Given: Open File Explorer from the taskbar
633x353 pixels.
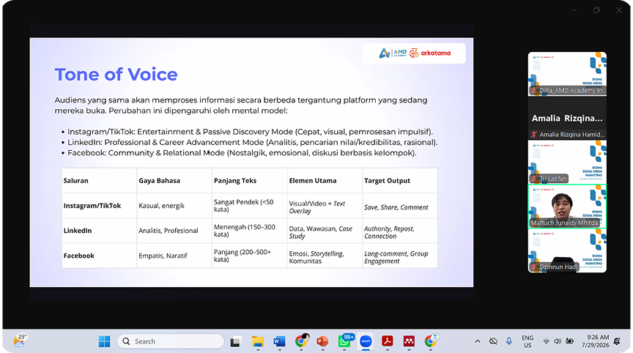Looking at the screenshot, I should (x=258, y=342).
